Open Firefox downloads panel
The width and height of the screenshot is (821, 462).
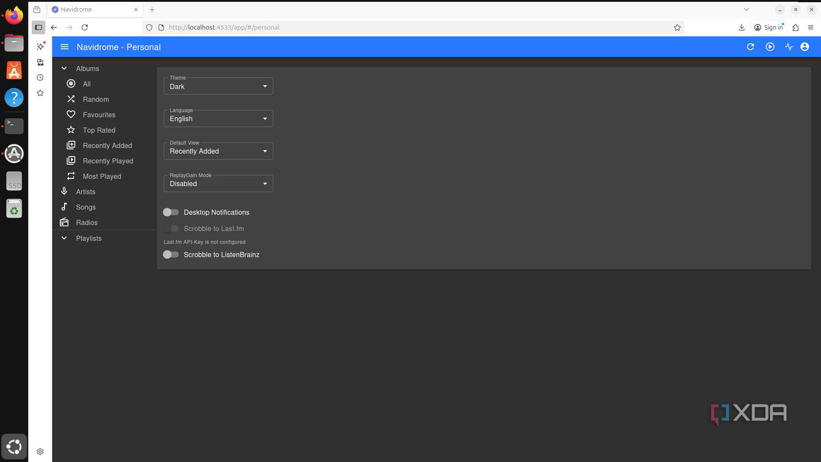point(742,27)
